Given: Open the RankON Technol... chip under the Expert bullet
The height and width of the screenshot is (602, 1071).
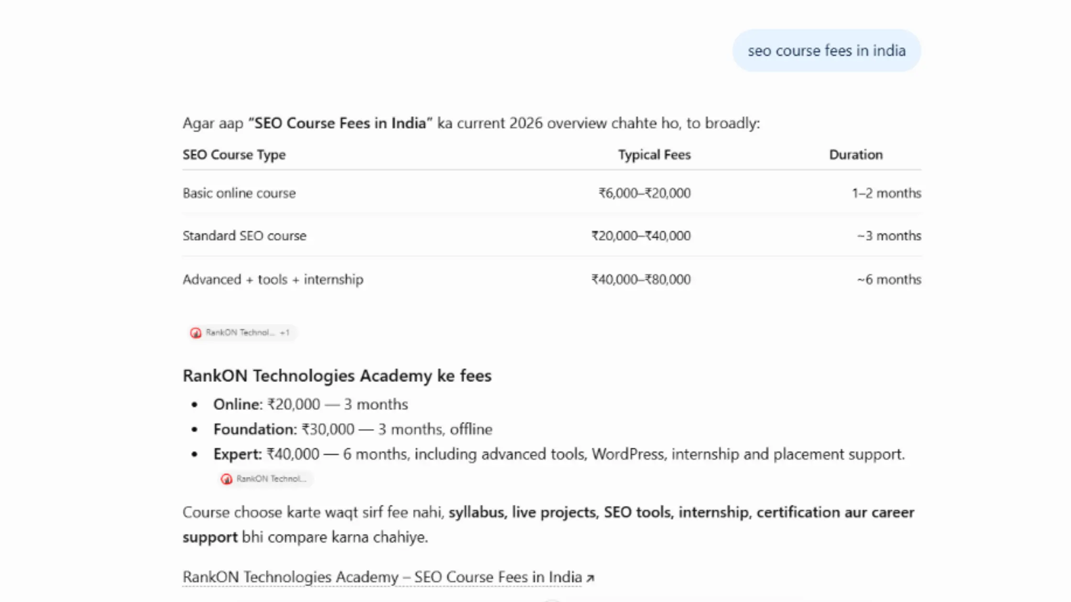Looking at the screenshot, I should click(x=265, y=479).
